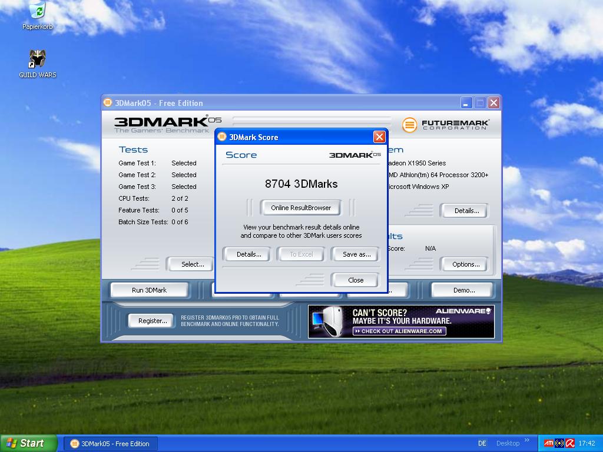The image size is (603, 452).
Task: Click the DE language indicator
Action: coord(482,443)
